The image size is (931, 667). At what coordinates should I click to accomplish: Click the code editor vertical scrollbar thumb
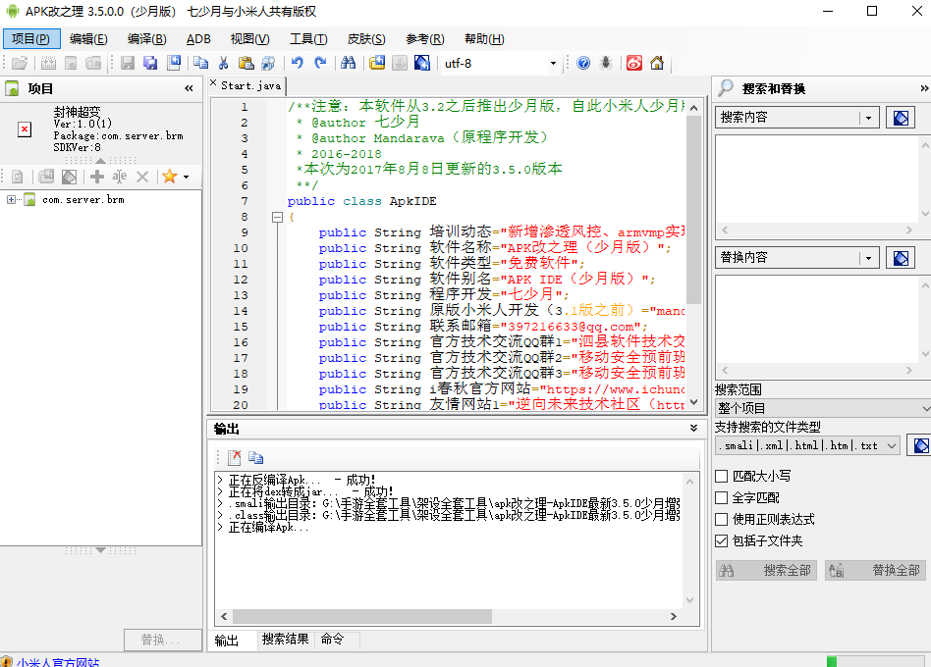(x=693, y=209)
